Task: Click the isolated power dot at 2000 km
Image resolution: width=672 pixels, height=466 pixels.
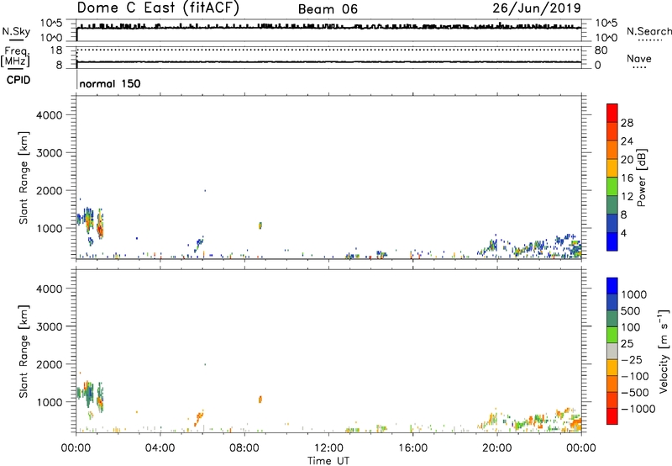Action: click(205, 190)
